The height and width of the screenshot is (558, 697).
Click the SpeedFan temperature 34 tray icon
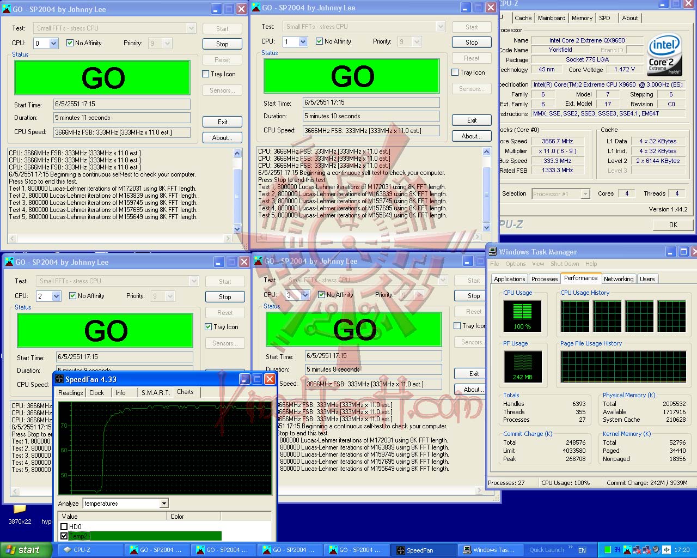(x=617, y=550)
